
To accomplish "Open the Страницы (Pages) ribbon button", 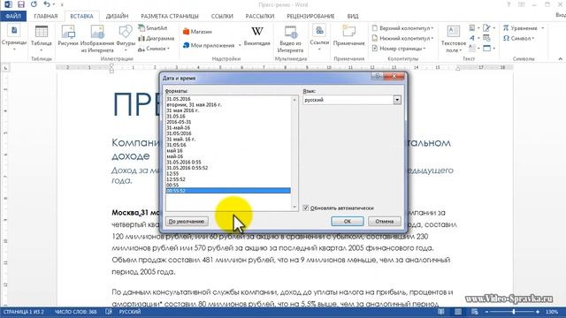I will [14, 38].
